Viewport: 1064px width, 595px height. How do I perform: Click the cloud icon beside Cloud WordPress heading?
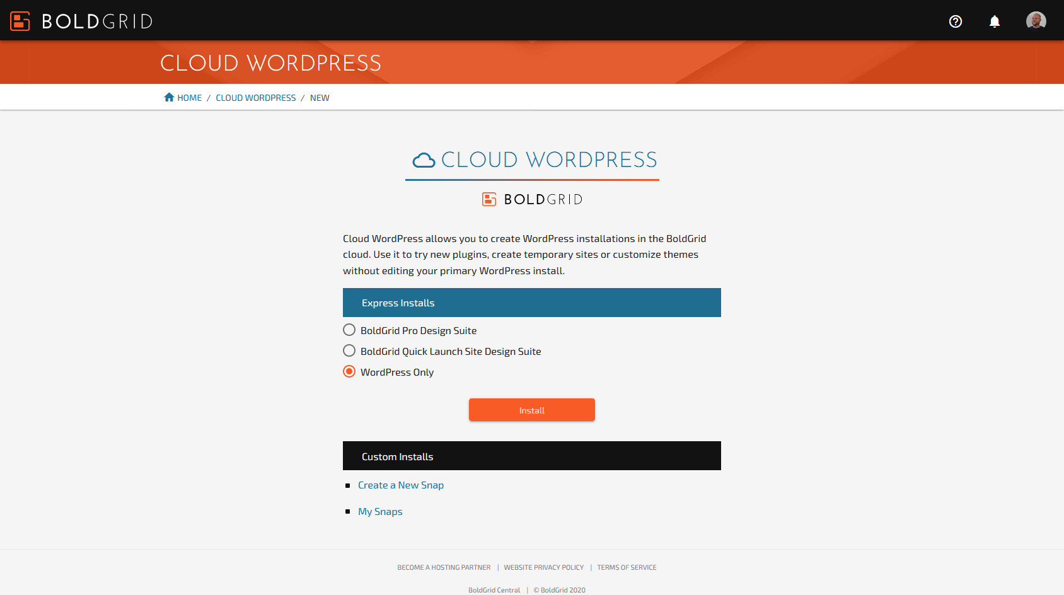(424, 160)
